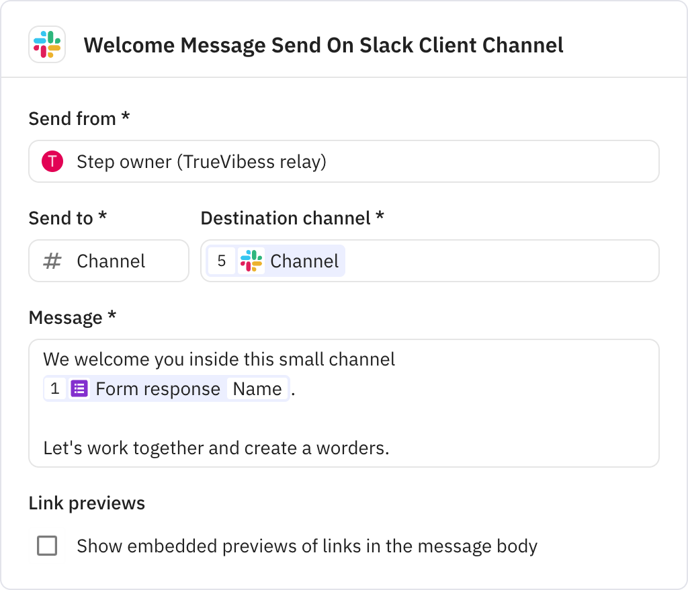Select the Welcome Message Send title
The height and width of the screenshot is (590, 688).
coord(323,45)
